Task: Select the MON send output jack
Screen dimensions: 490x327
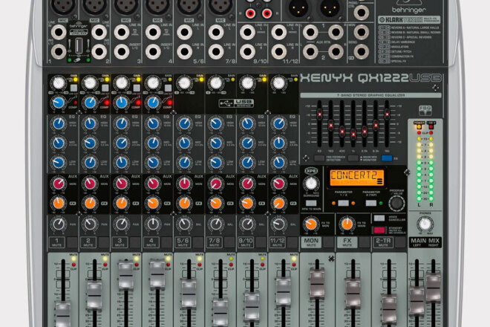Action: point(361,32)
